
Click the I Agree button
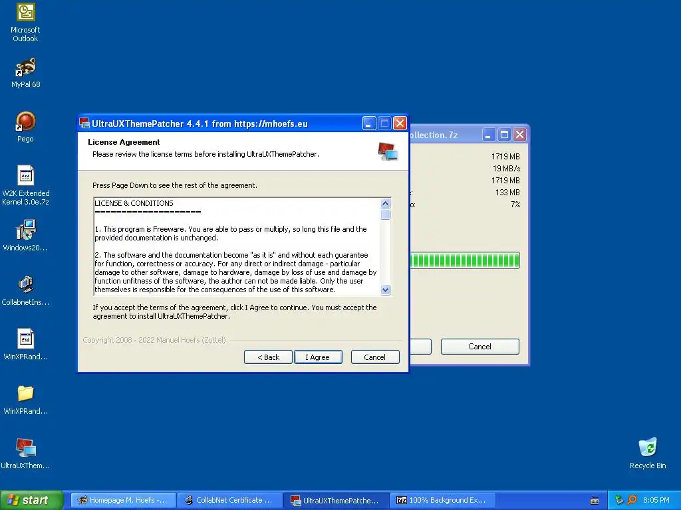318,357
